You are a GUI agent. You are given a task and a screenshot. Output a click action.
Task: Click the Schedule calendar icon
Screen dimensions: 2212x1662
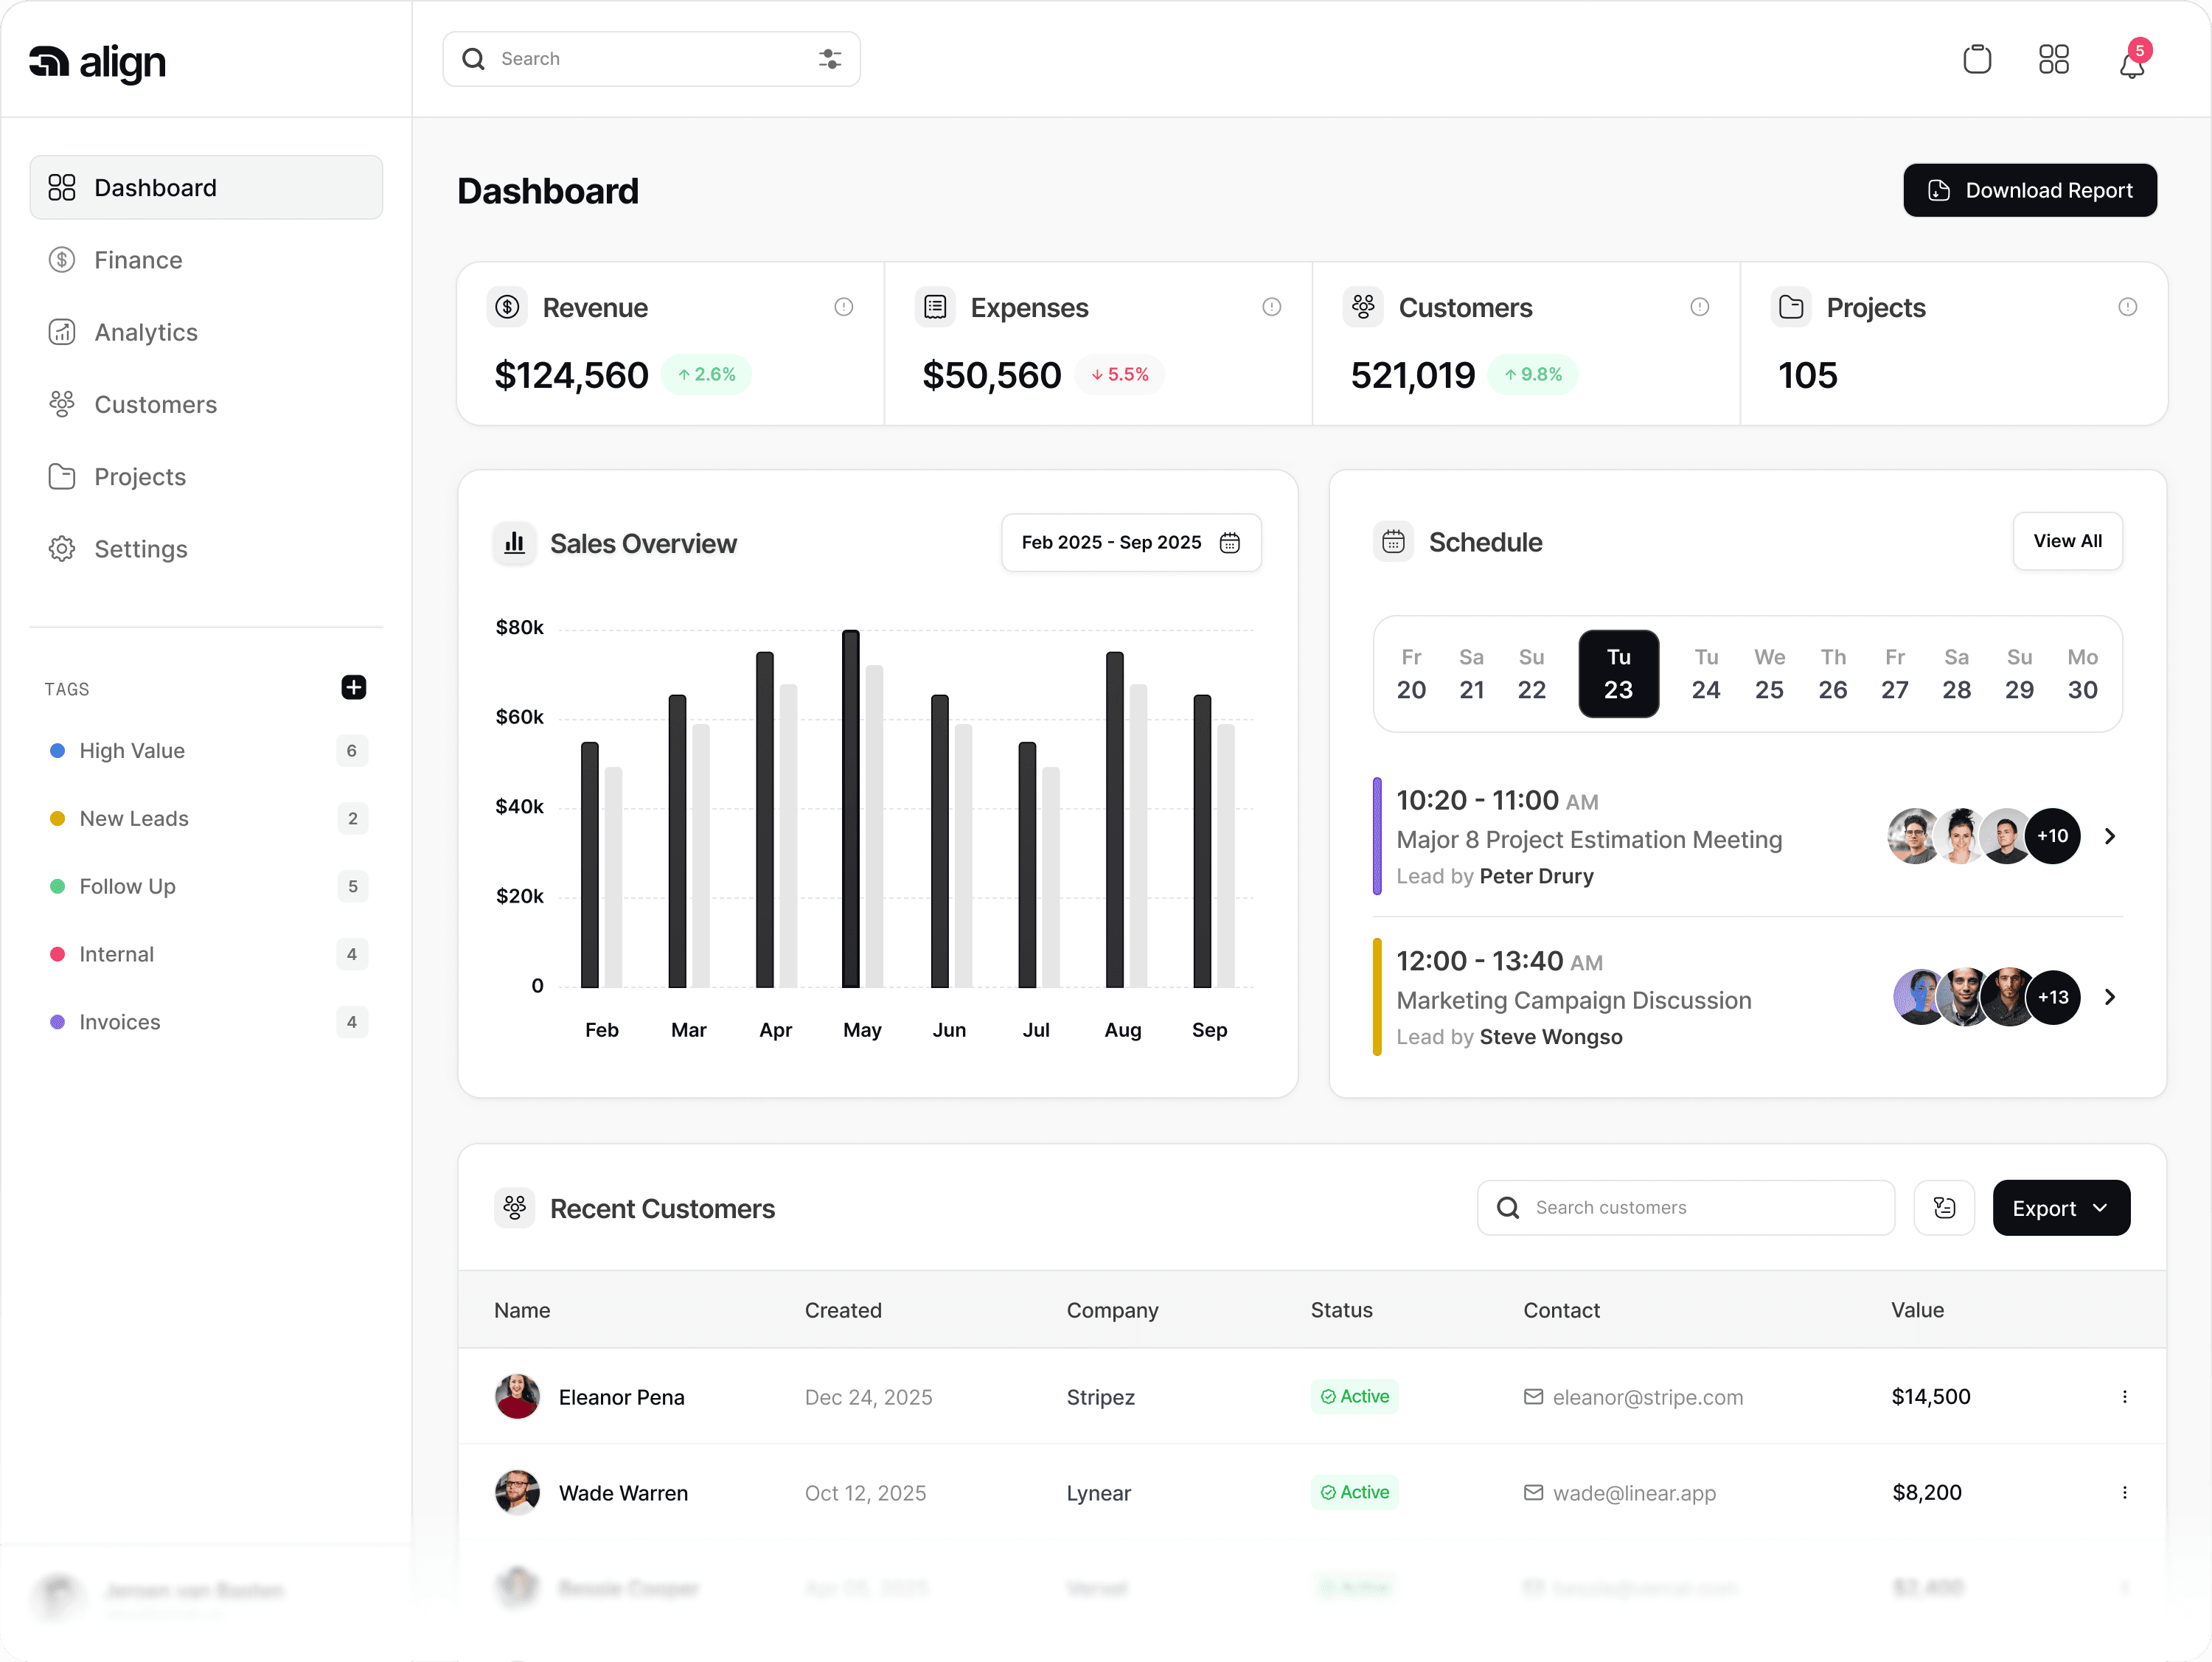point(1393,542)
